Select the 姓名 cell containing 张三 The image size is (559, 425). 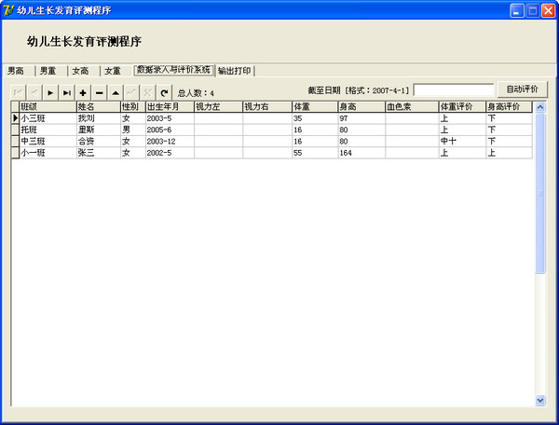(x=98, y=153)
